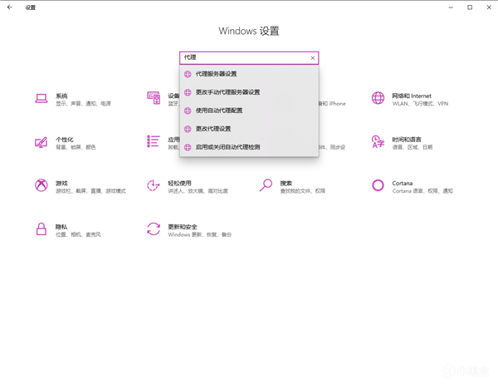
Task: Open the 游戏 category label
Action: (61, 183)
